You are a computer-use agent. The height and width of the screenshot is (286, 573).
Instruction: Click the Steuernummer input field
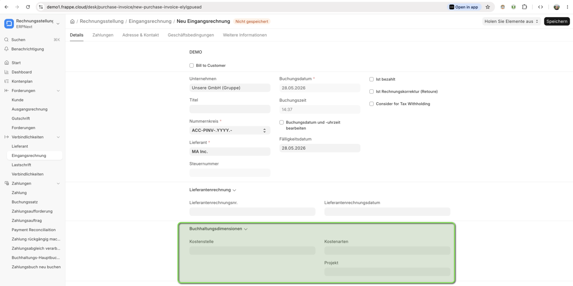click(x=230, y=173)
